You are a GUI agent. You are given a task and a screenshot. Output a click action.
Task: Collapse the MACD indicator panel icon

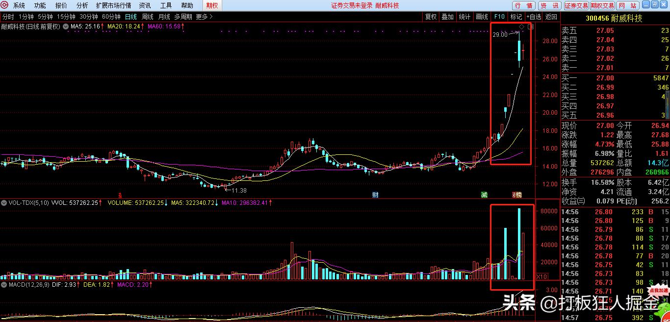(x=3, y=284)
